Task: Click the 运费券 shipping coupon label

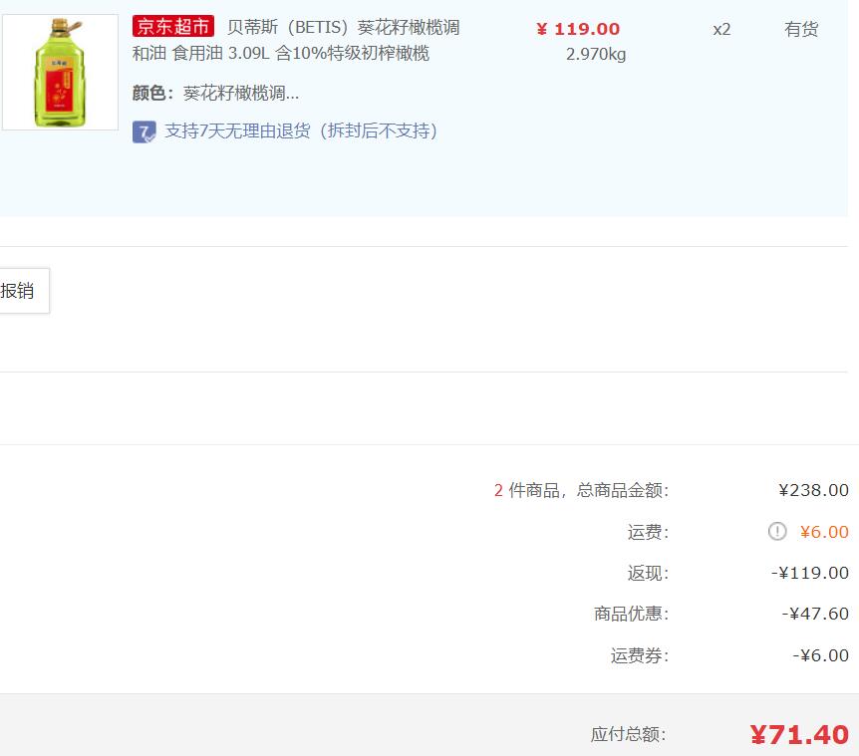Action: [x=640, y=655]
